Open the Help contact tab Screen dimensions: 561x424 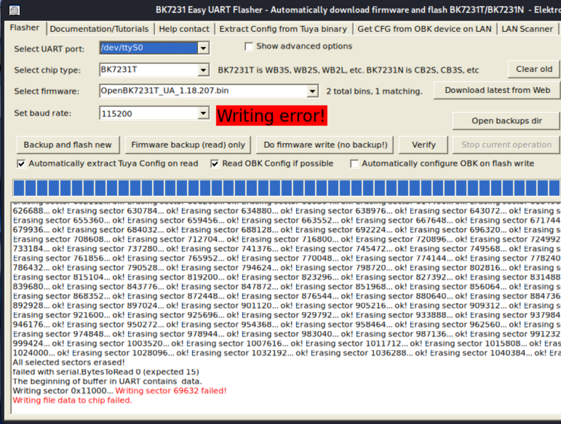(184, 29)
